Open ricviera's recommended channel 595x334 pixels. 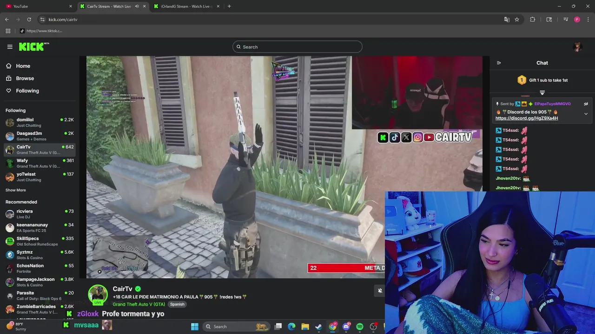[40, 214]
